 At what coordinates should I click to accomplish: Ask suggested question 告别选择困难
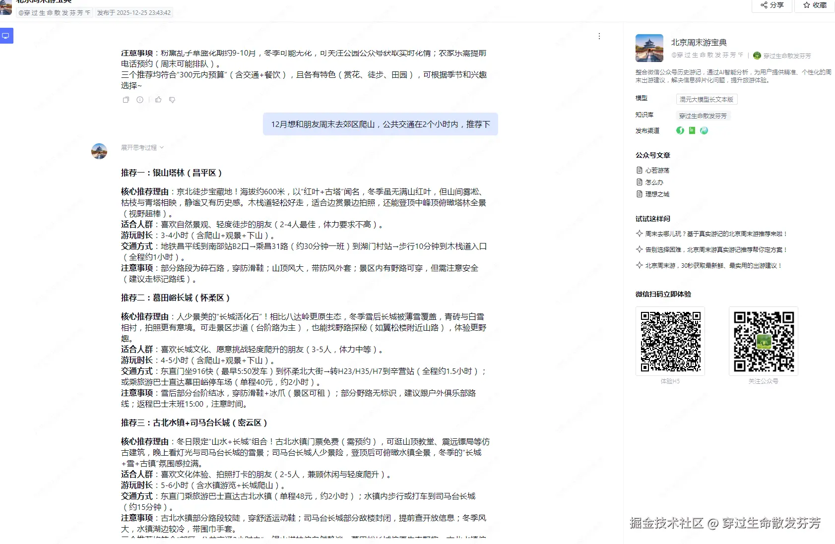click(716, 249)
